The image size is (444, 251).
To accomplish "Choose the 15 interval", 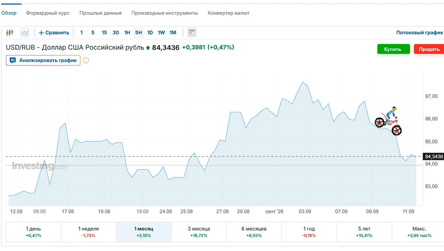I will pos(104,33).
